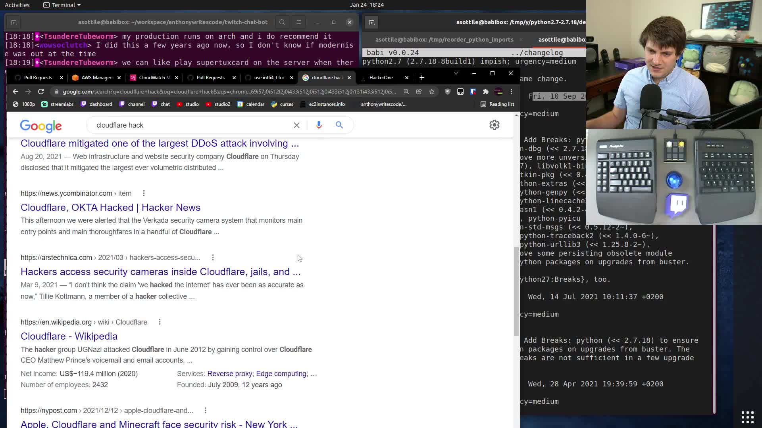
Task: Open the Twitch channel bookmark
Action: coord(132,104)
